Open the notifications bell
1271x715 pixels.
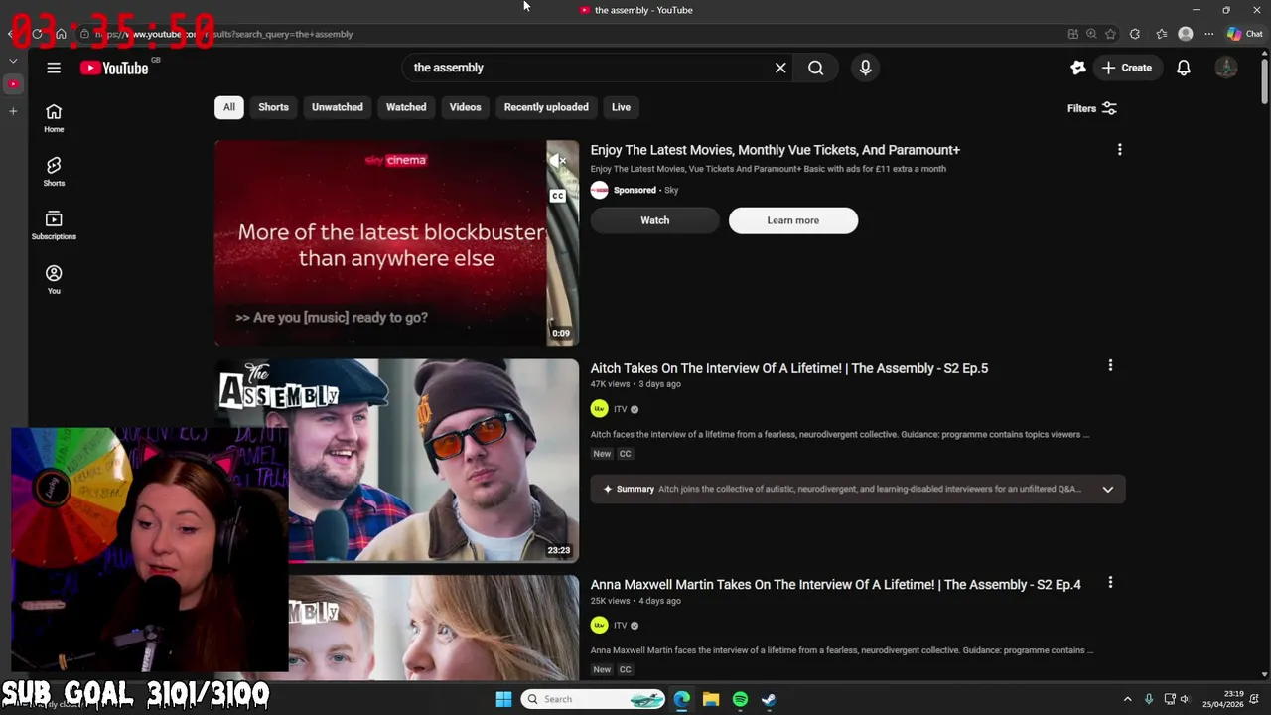(x=1184, y=68)
